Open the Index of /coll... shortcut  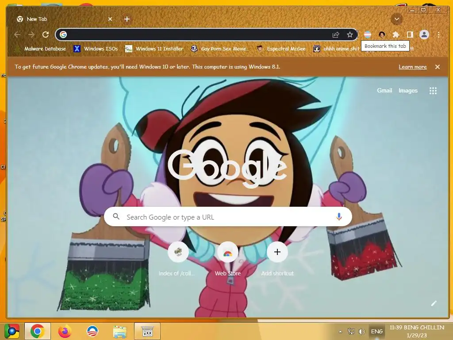point(178,259)
